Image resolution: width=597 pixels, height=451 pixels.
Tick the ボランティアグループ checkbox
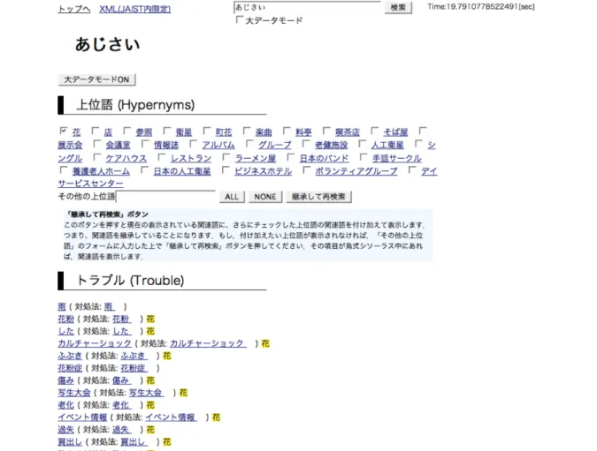click(x=307, y=170)
